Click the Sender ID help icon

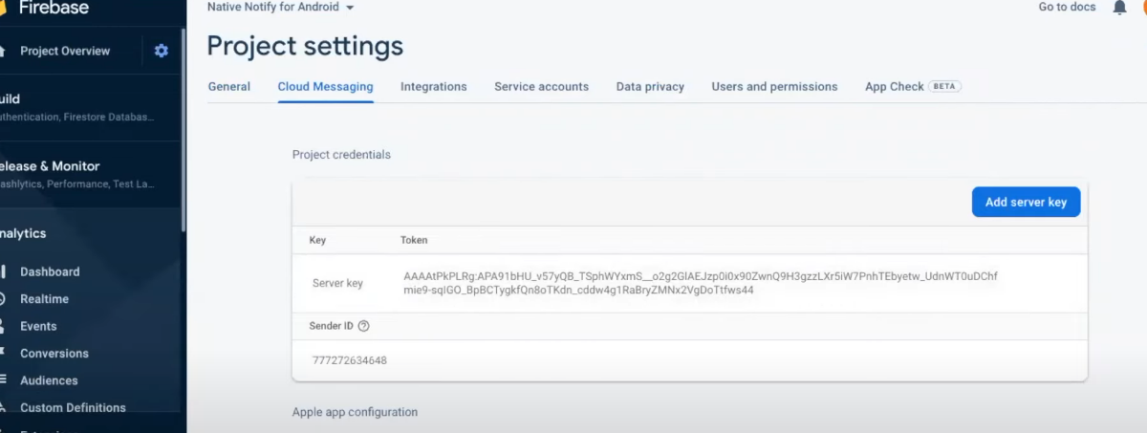[x=363, y=326]
